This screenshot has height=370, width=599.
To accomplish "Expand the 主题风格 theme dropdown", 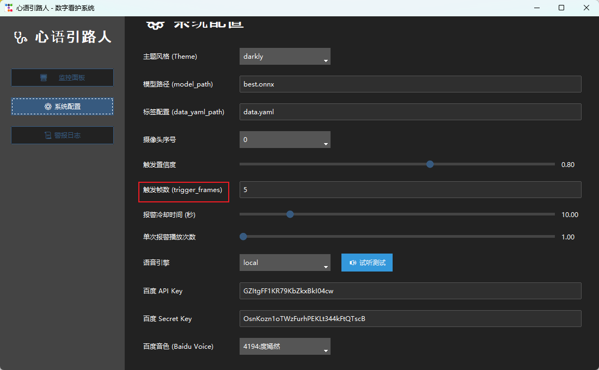I will pos(285,57).
